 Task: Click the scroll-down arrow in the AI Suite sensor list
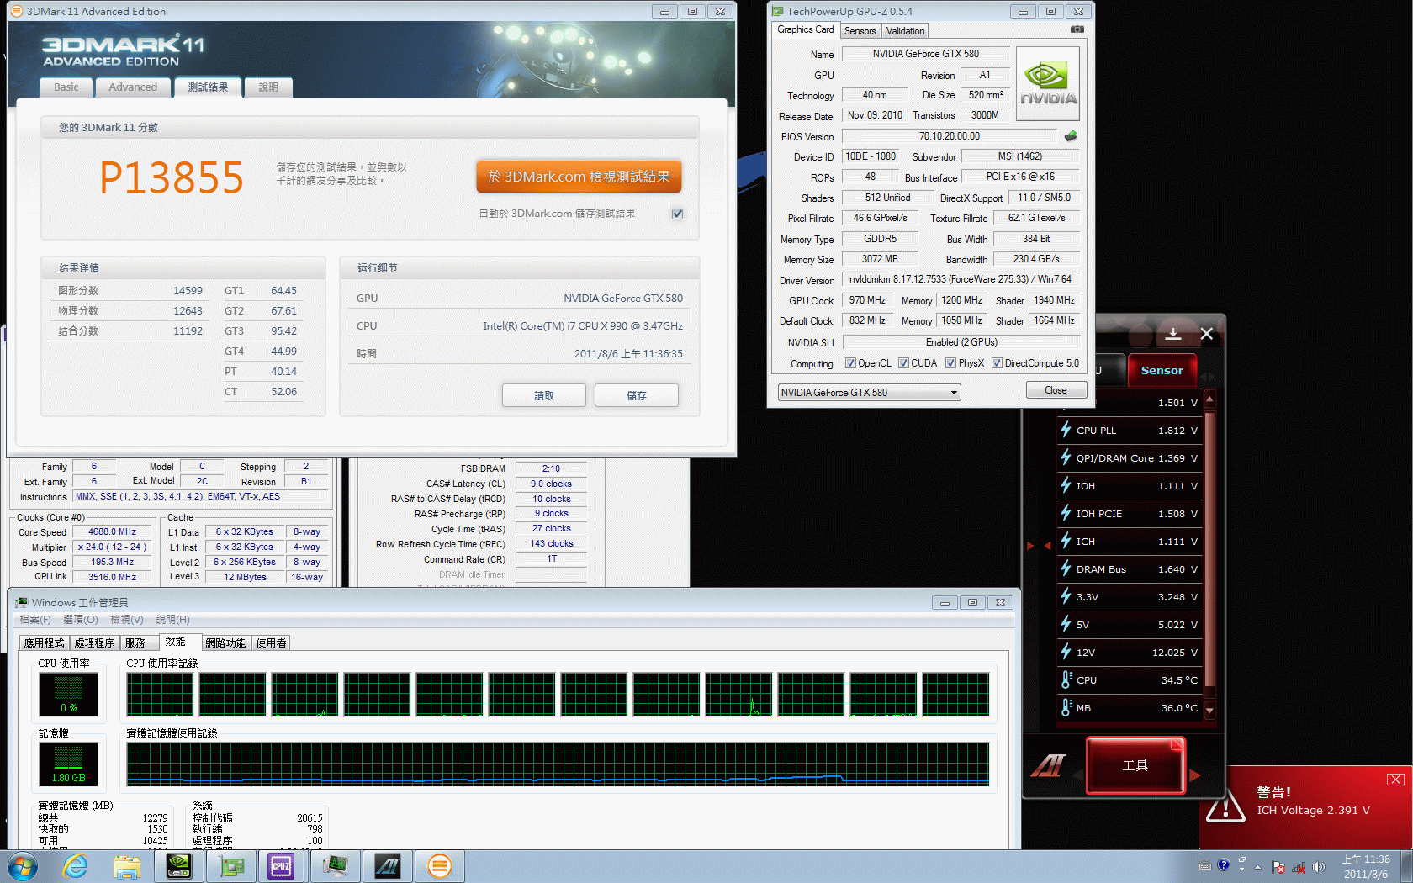pyautogui.click(x=1209, y=711)
